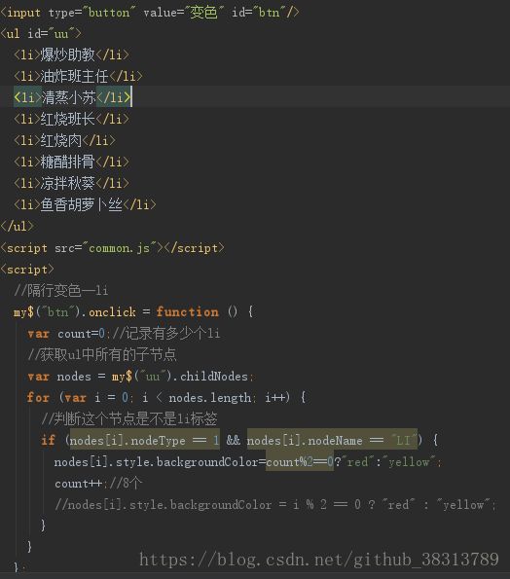Click the input button tag line
Screen dimensions: 510x579
(x=150, y=13)
